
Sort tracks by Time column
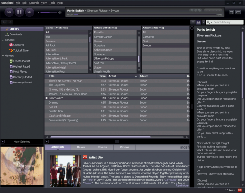(x=102, y=76)
